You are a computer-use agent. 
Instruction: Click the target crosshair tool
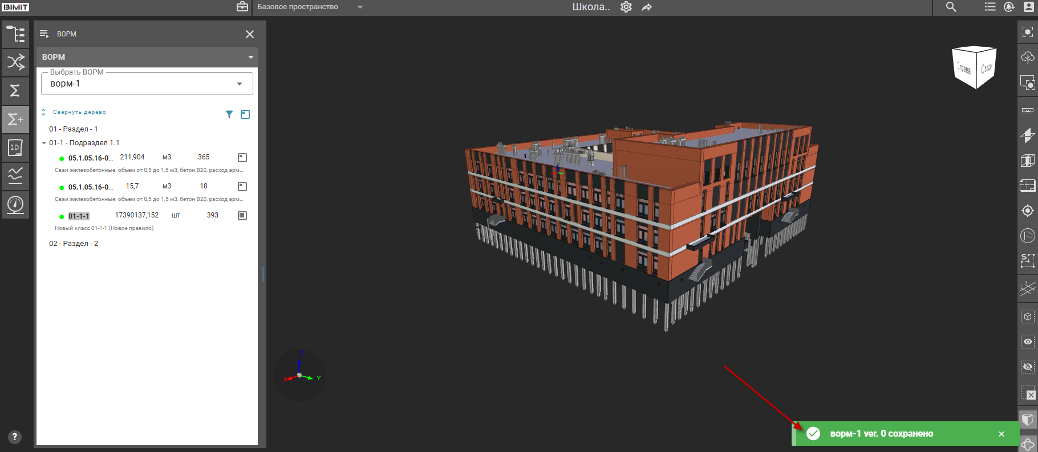pos(1028,211)
